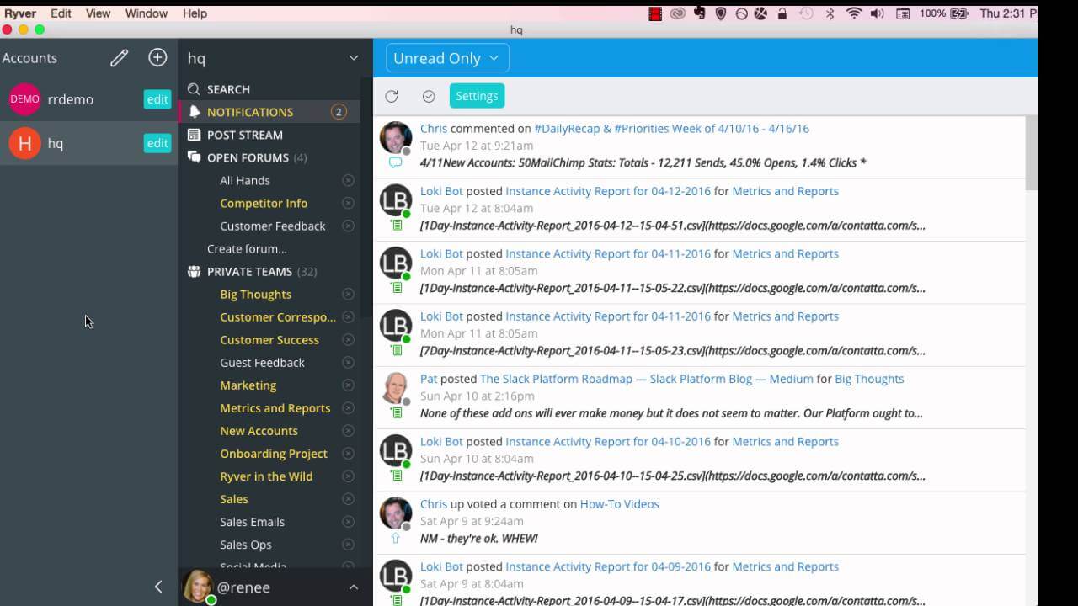Screen dimensions: 1078x606
Task: Open Instance Activity Report for 04-10-2016
Action: pyautogui.click(x=608, y=441)
